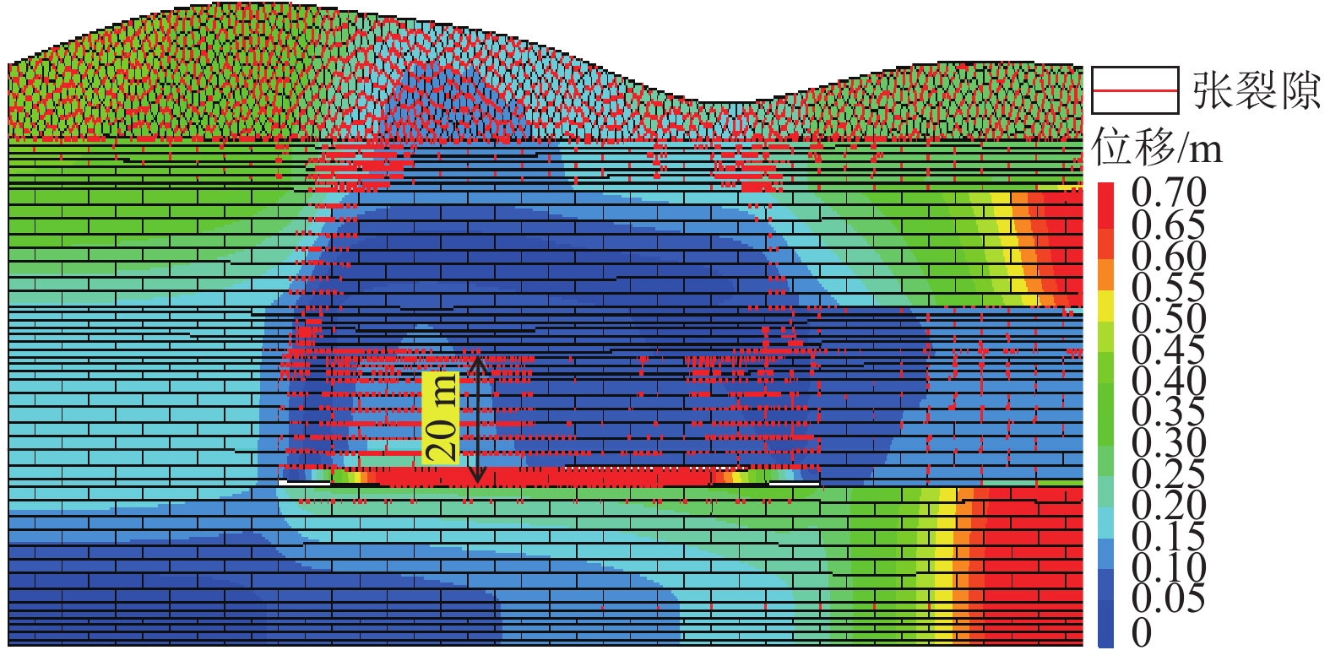Click the 0.50 value on the color scale

1169,318
